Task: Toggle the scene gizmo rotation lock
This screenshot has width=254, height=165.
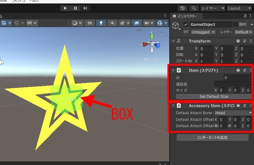Action: pyautogui.click(x=162, y=34)
